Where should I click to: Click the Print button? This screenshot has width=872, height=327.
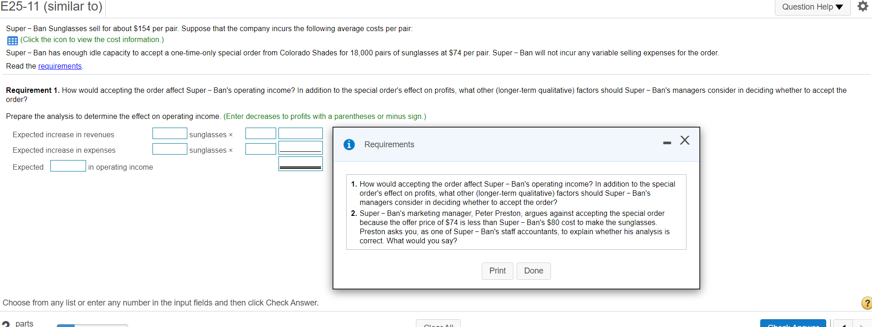(x=497, y=271)
